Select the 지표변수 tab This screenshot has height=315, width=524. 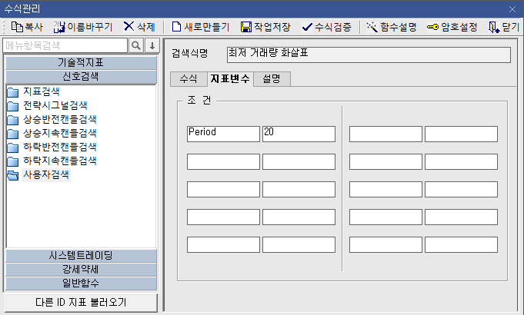click(x=230, y=78)
